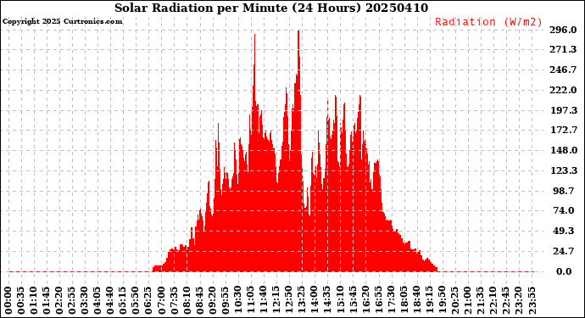Click the 16:20 time axis label
This screenshot has width=585, height=318.
pos(366,301)
